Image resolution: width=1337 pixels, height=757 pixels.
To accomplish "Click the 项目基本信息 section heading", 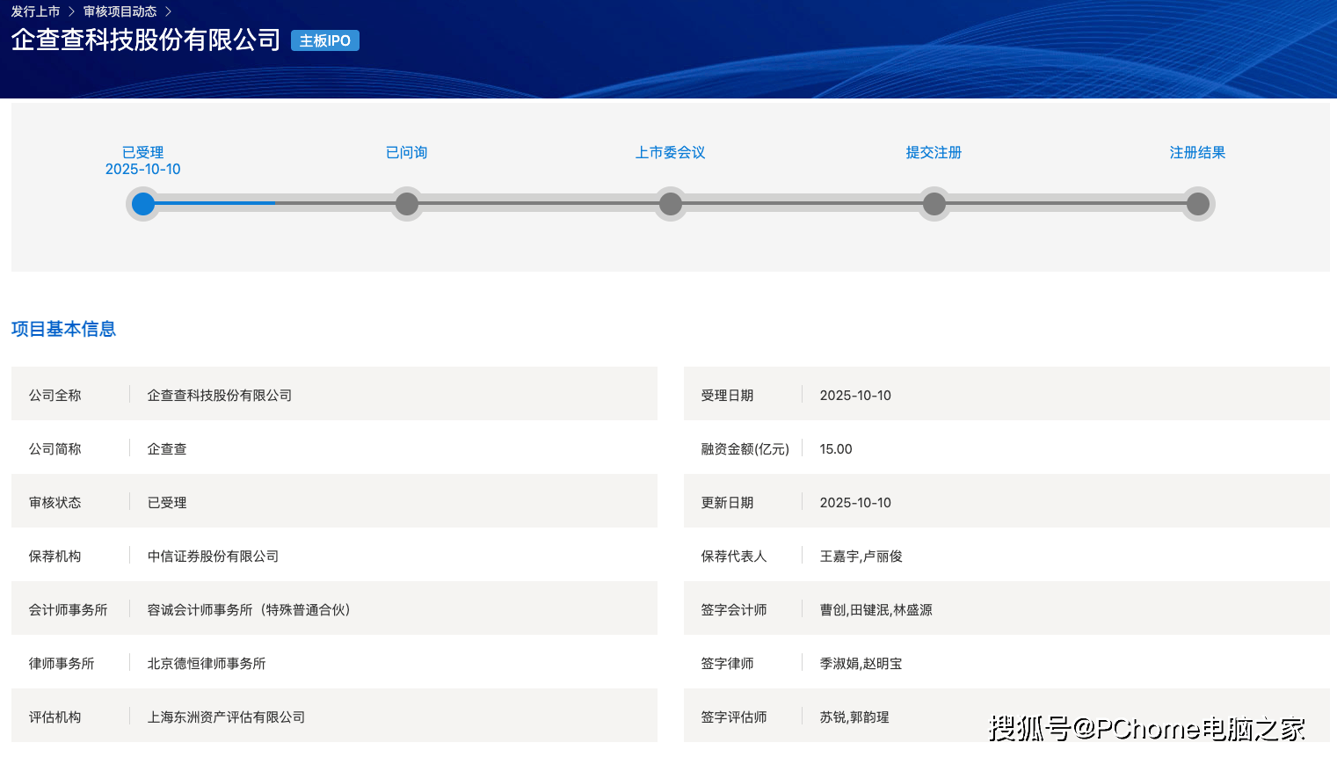I will click(x=63, y=329).
